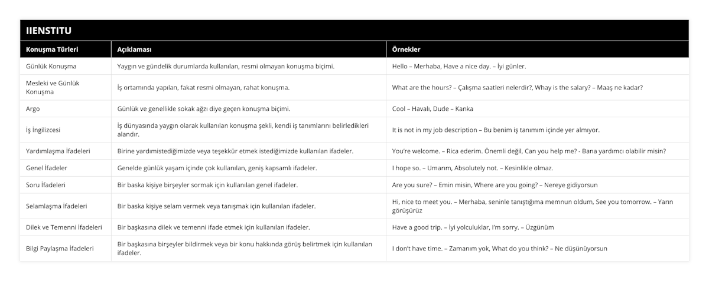Select the 'Have a good trip' example cell
The height and width of the screenshot is (281, 709).
(x=473, y=227)
